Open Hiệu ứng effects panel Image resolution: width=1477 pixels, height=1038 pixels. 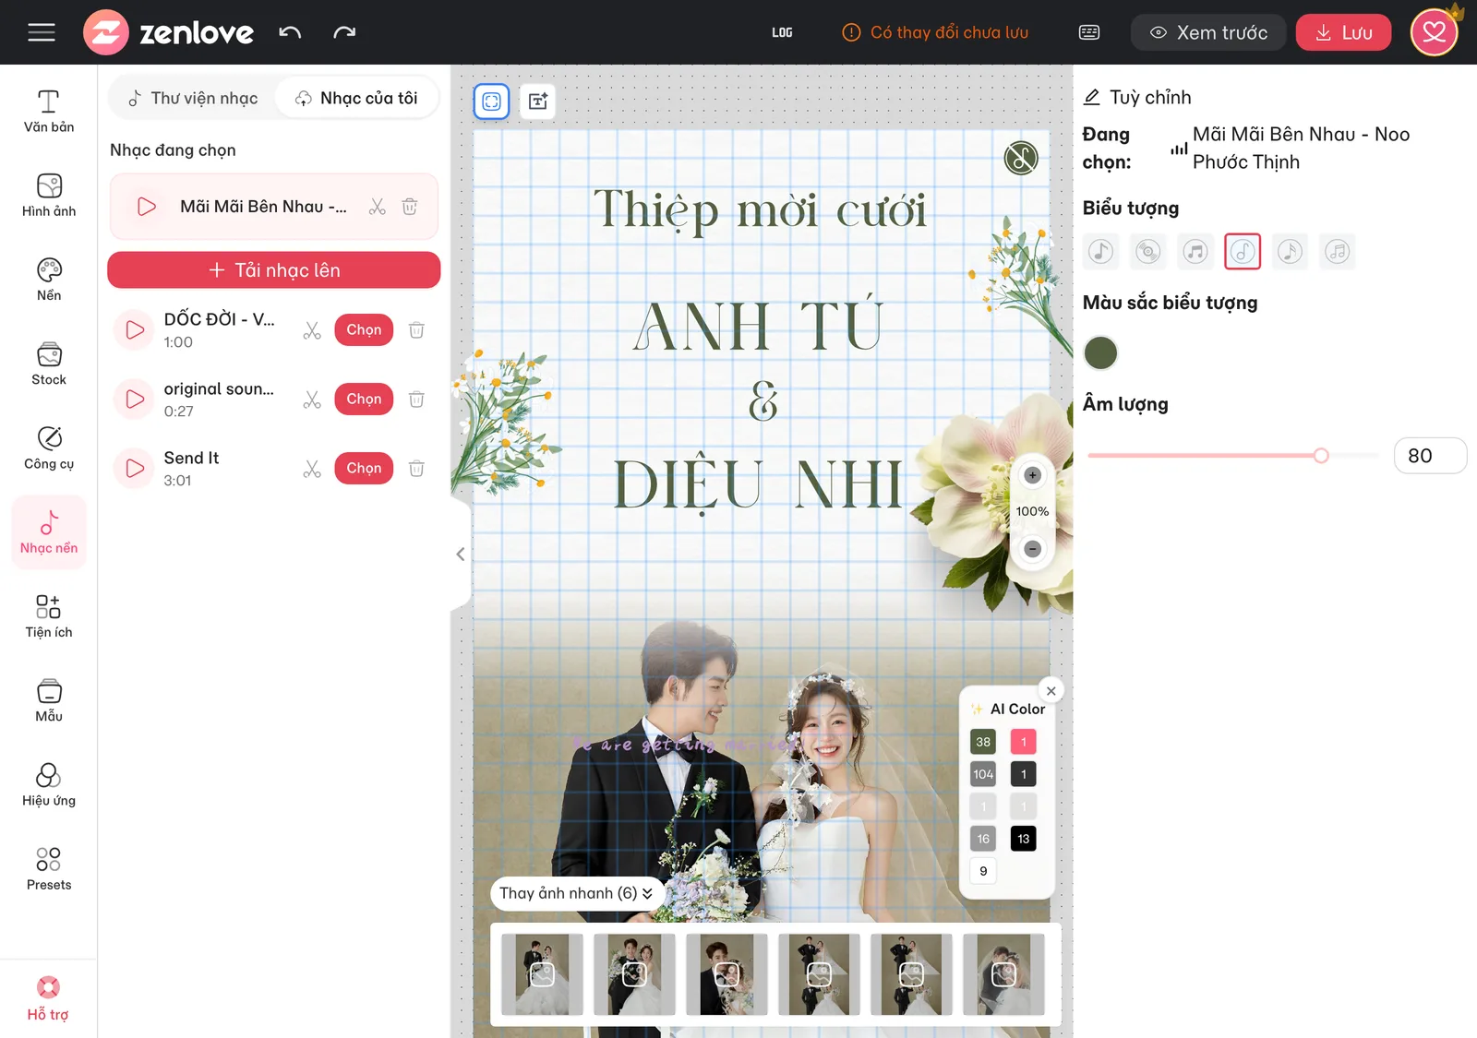point(49,785)
